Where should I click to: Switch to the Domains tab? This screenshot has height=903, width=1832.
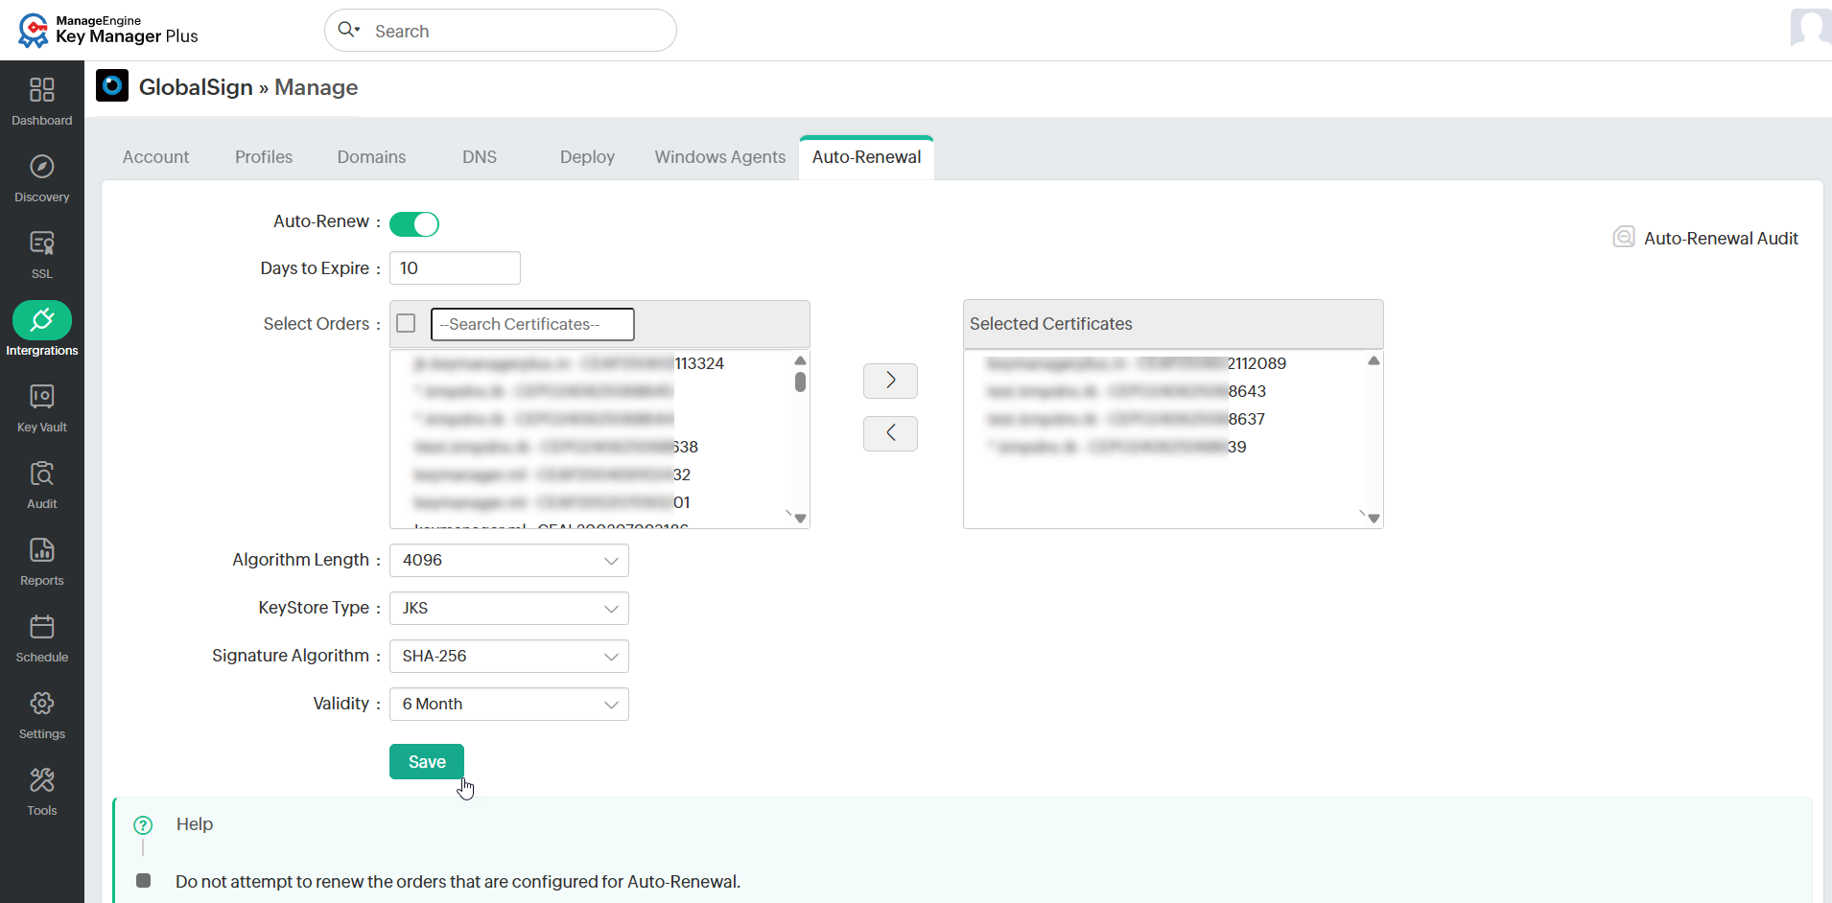point(371,157)
